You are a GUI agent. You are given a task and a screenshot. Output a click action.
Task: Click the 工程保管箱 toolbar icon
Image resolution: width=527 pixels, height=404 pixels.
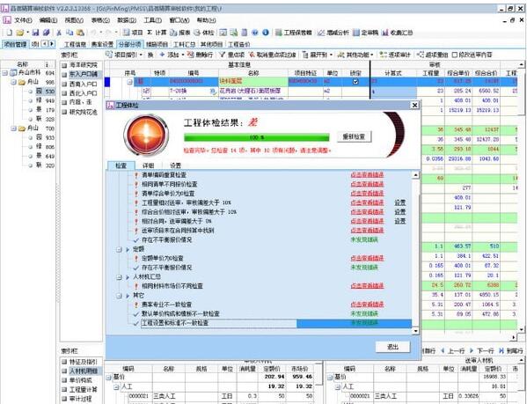point(278,33)
